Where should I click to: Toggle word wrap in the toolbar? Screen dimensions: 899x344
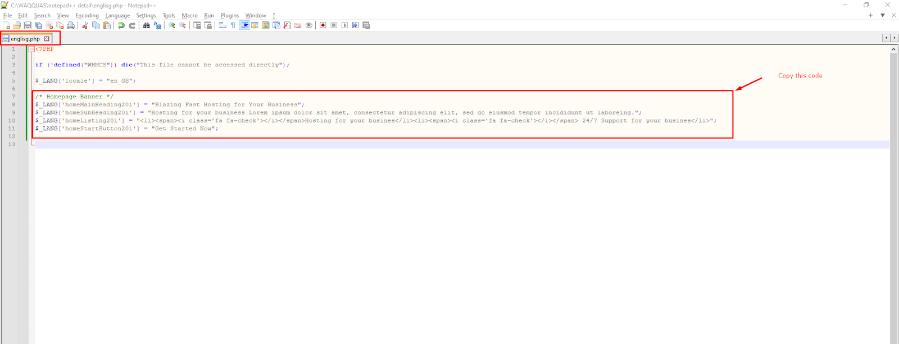[x=223, y=25]
